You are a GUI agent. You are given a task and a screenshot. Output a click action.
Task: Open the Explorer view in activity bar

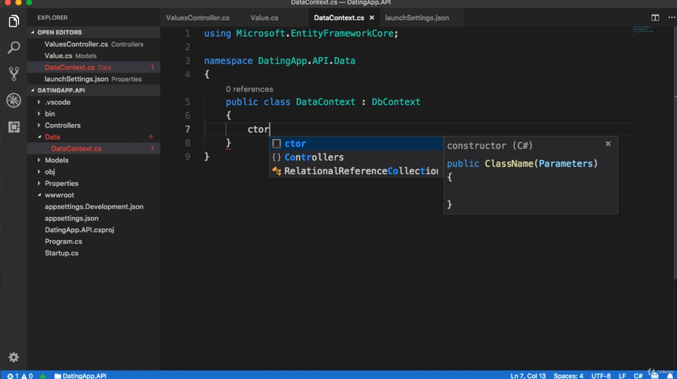click(14, 21)
